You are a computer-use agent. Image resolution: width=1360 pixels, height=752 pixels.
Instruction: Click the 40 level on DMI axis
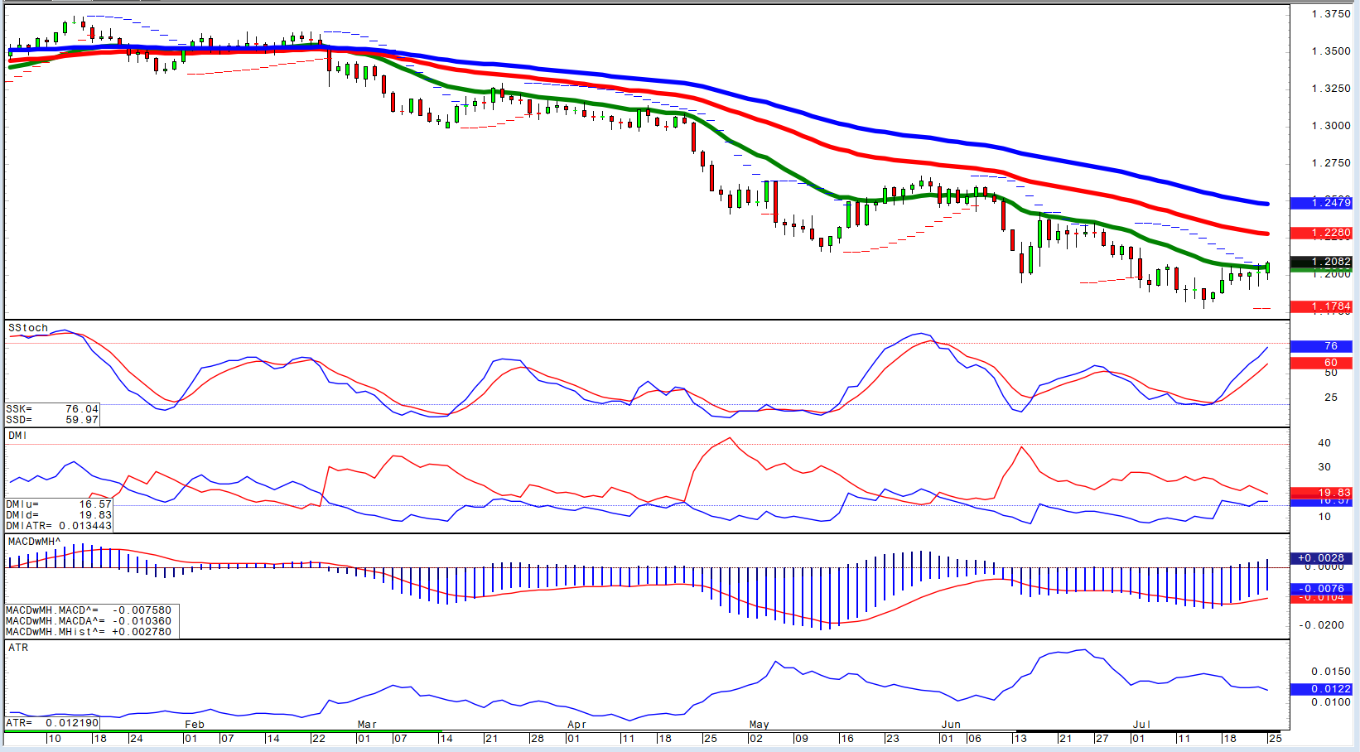click(1324, 443)
